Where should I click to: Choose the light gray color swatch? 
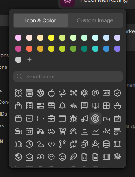18,60
